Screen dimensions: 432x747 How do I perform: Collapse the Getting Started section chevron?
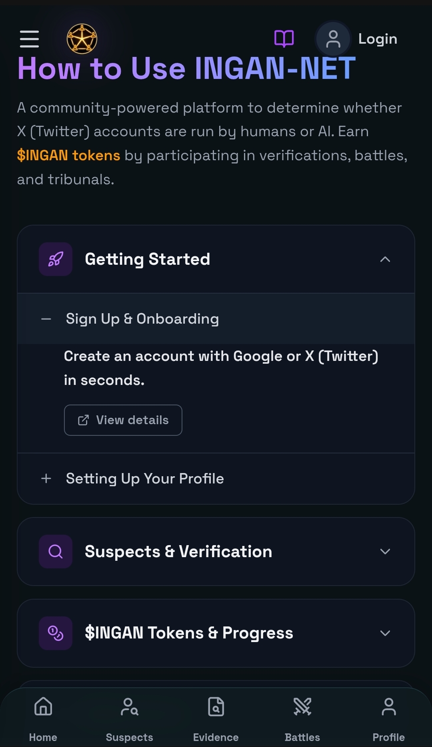click(385, 260)
